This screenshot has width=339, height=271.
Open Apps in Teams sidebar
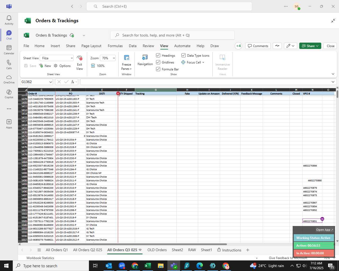[9, 124]
